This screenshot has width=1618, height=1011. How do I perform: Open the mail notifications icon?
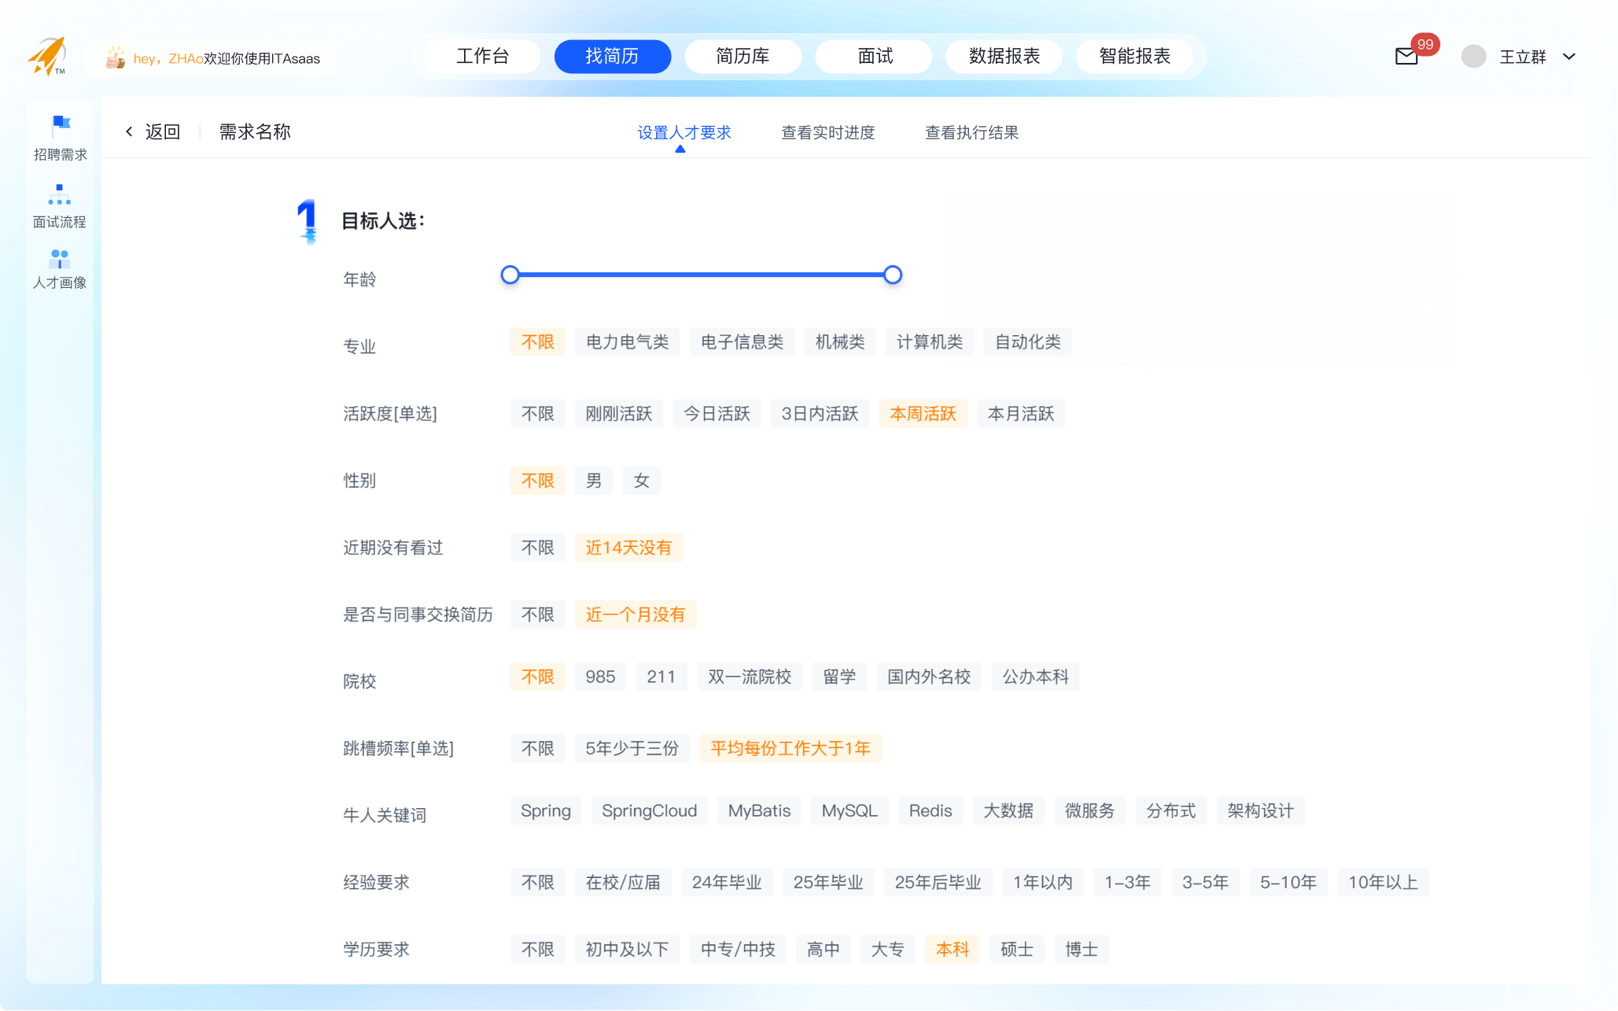1406,57
